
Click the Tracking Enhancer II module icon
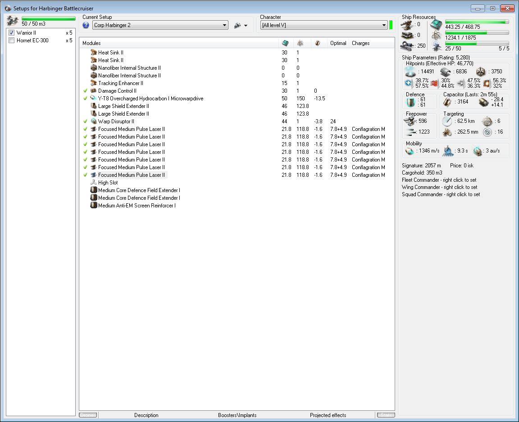pyautogui.click(x=94, y=83)
